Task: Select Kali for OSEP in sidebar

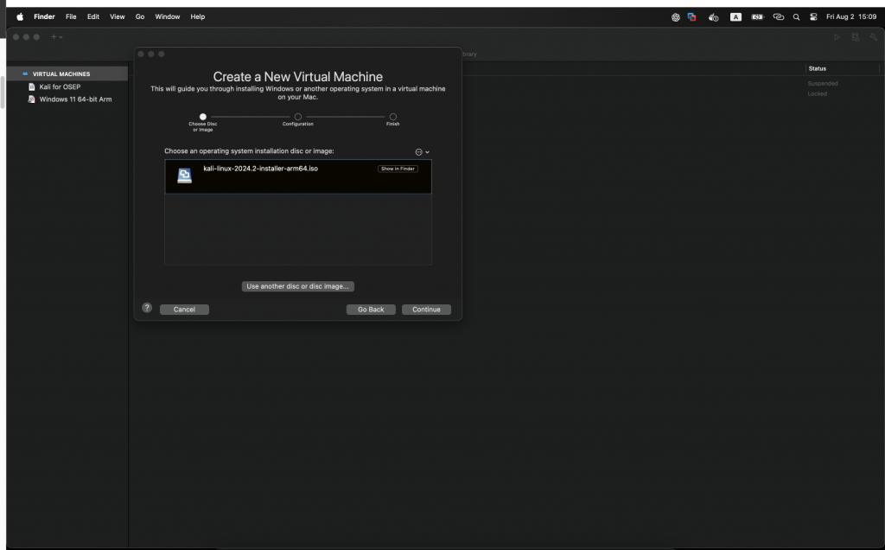Action: (67, 87)
